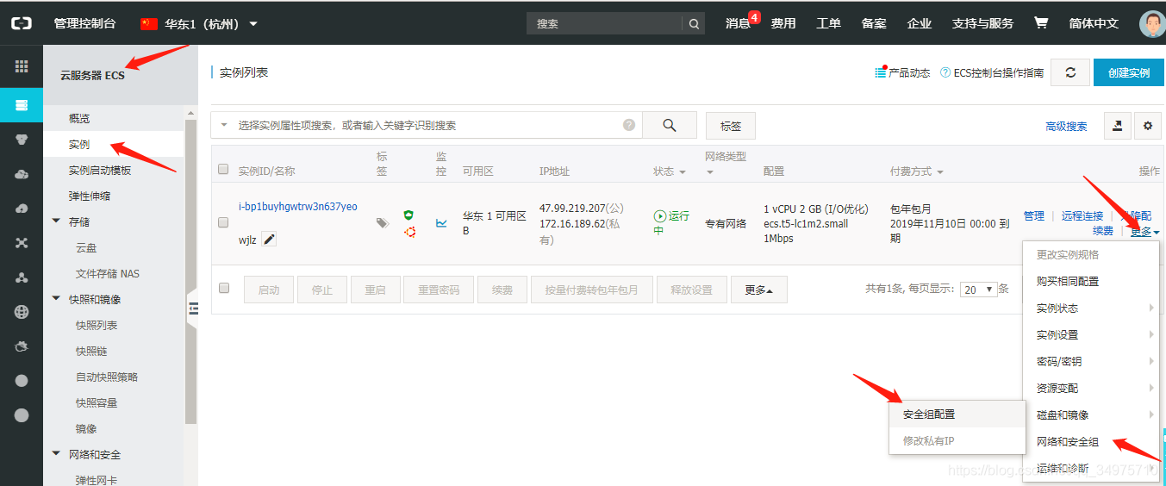Open the user avatar menu
Image resolution: width=1166 pixels, height=486 pixels.
pyautogui.click(x=1151, y=23)
